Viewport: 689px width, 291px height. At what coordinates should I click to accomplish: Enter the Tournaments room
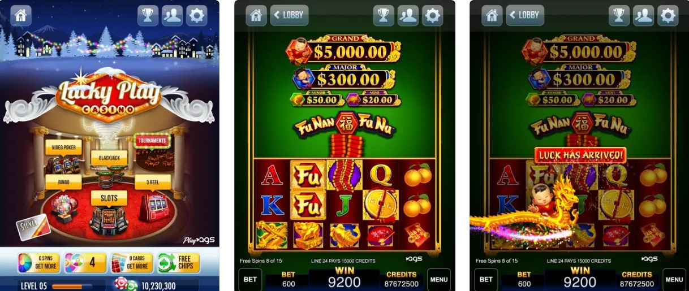(152, 140)
